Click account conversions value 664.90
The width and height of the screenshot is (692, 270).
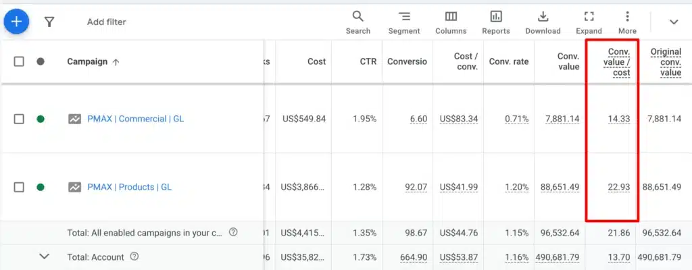[x=414, y=256]
